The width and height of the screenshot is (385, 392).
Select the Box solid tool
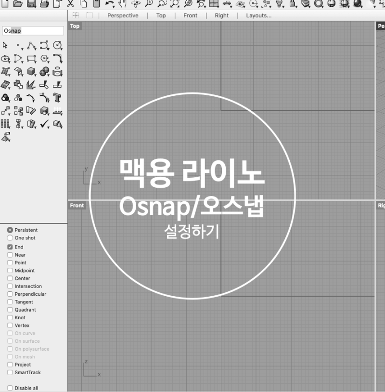[31, 71]
